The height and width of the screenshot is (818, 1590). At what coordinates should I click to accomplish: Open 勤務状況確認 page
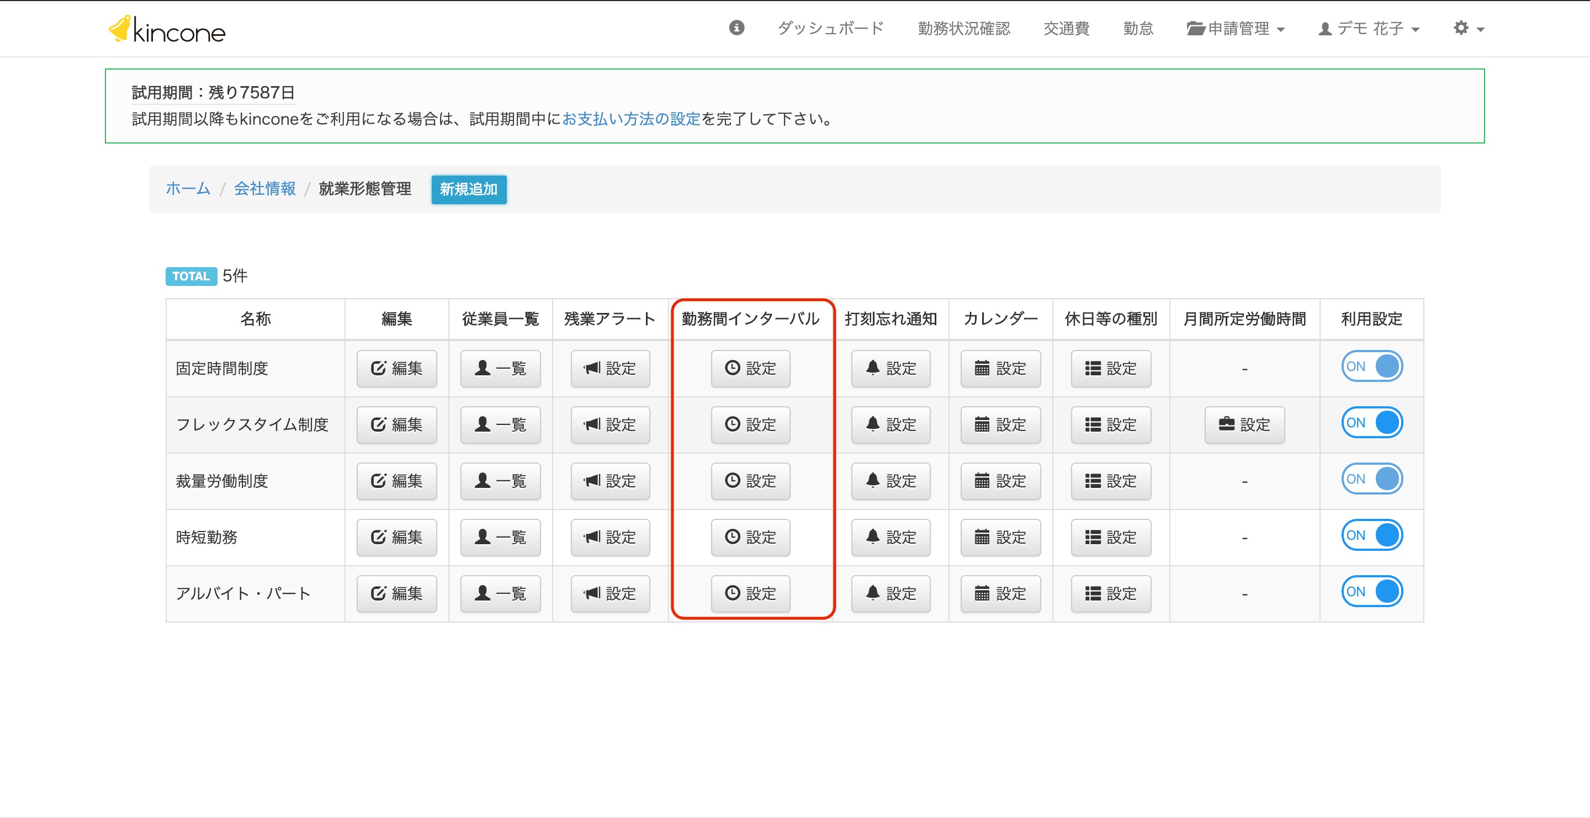963,28
